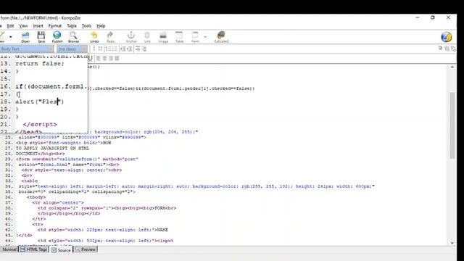Open the Format menu
The image size is (464, 261).
pos(55,26)
